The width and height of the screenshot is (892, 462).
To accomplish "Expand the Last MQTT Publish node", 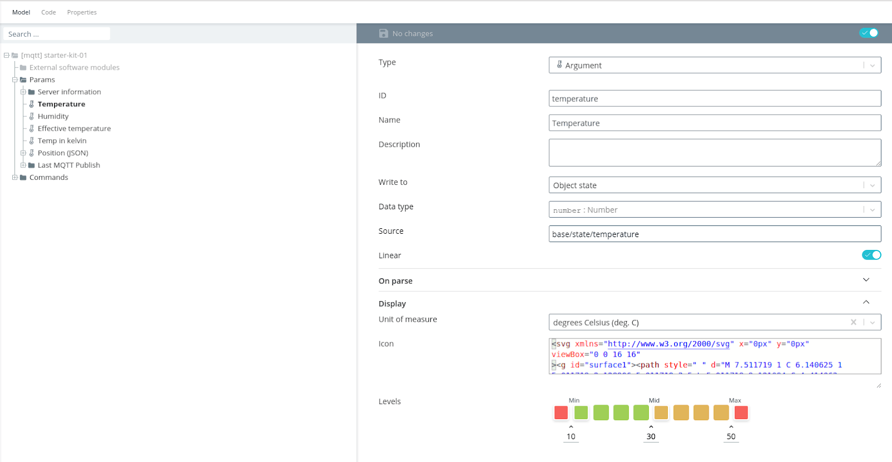I will pos(23,165).
